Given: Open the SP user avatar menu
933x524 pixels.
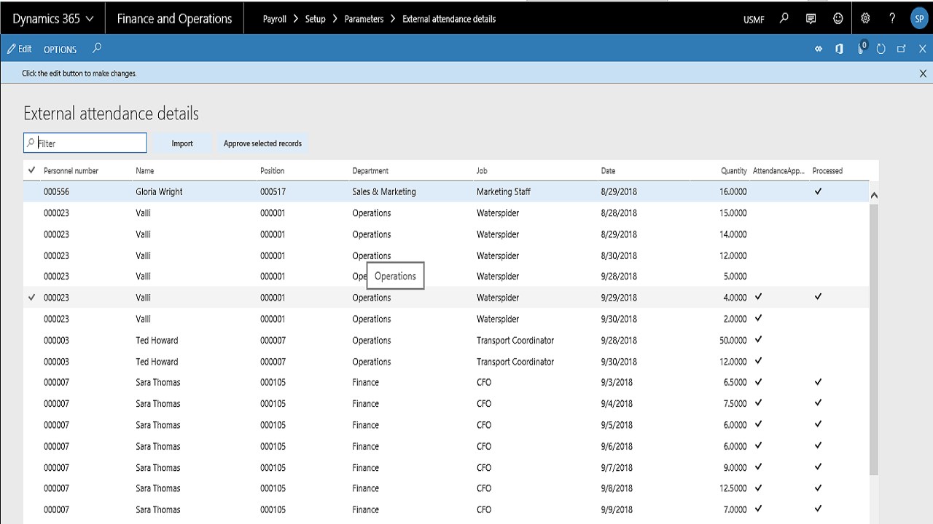Looking at the screenshot, I should coord(919,19).
